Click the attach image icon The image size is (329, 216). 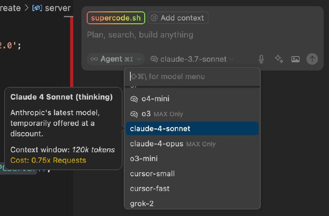295,59
